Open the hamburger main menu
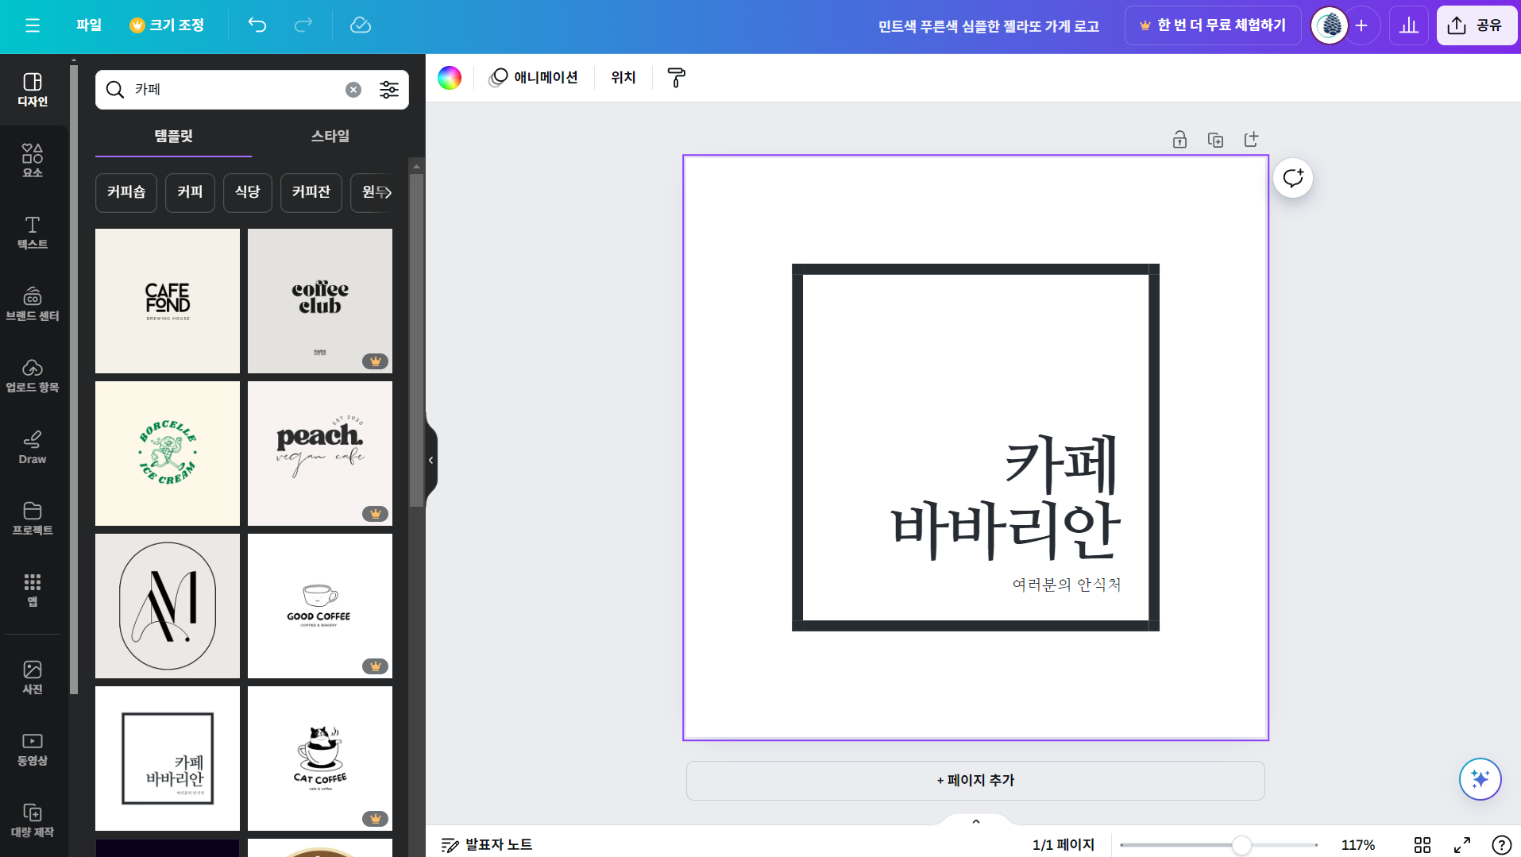The width and height of the screenshot is (1521, 857). (x=33, y=25)
